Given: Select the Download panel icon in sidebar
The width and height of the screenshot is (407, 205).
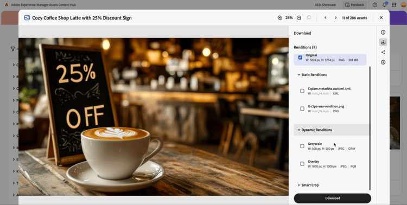Looking at the screenshot, I should coord(383,42).
